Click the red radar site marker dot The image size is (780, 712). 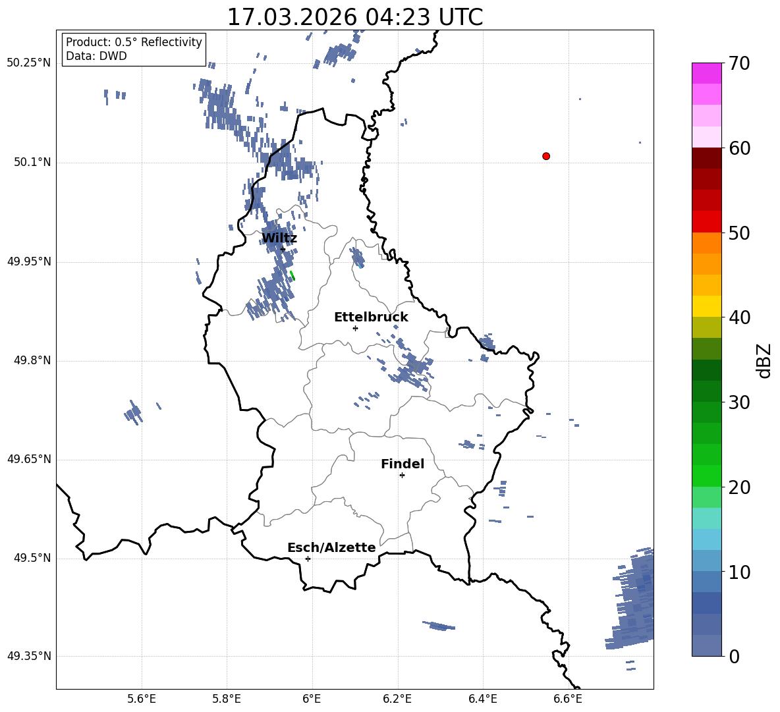[x=546, y=156]
